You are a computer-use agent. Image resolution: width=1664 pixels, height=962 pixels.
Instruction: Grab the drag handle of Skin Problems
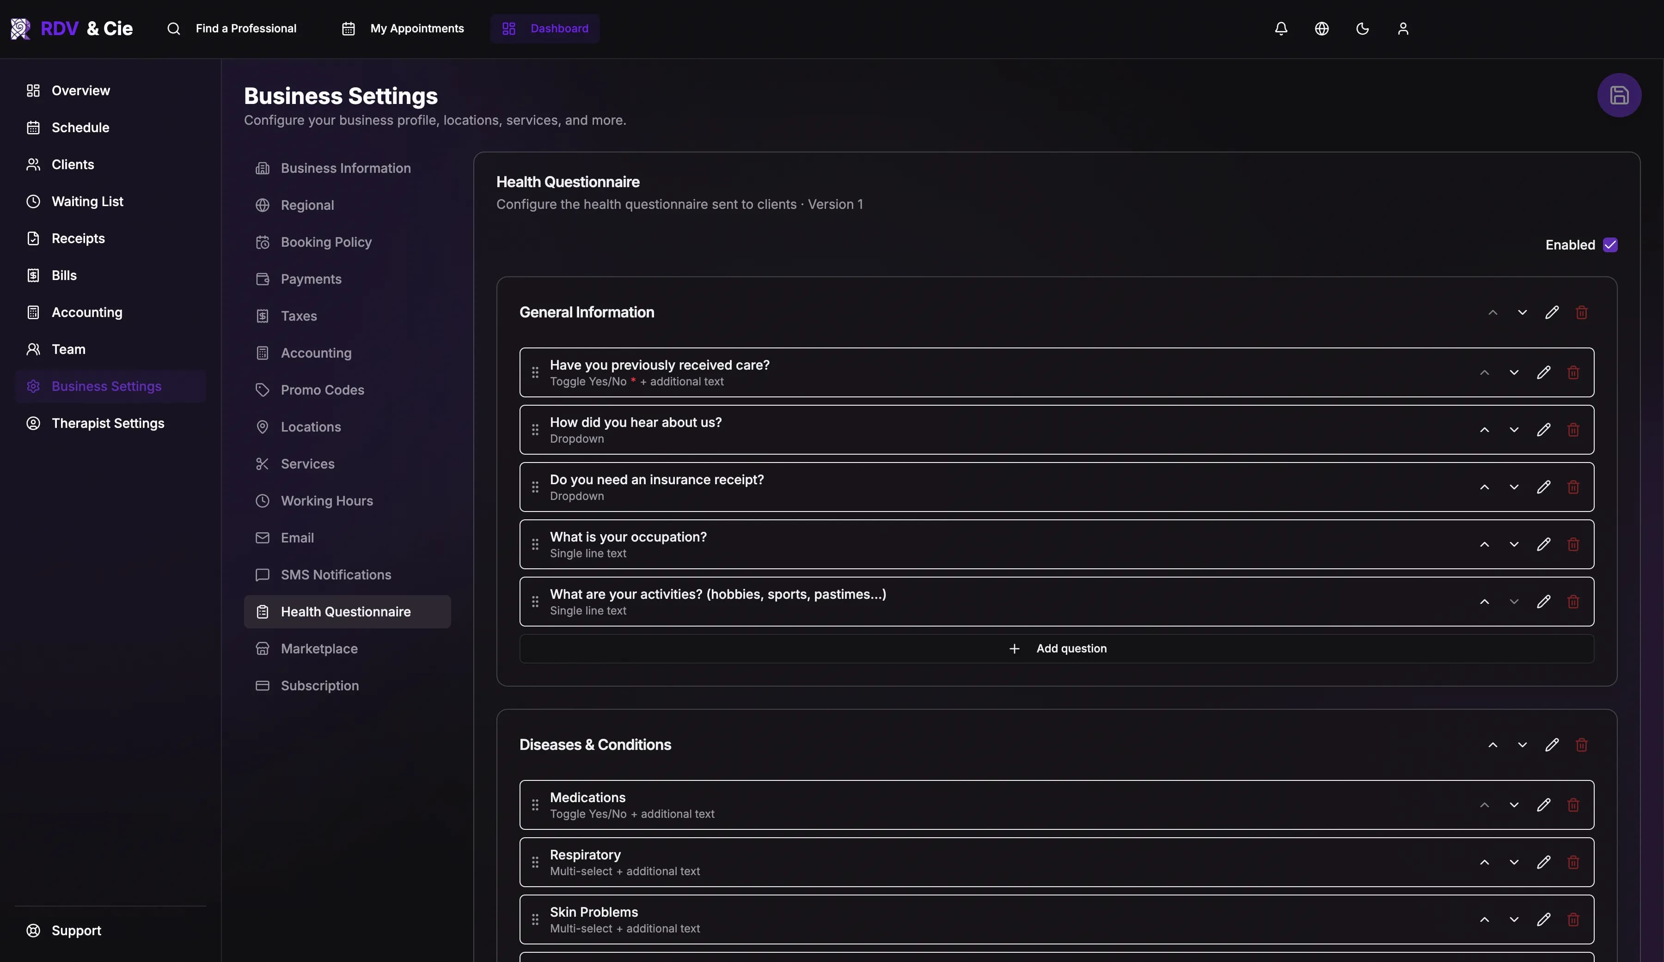point(535,920)
